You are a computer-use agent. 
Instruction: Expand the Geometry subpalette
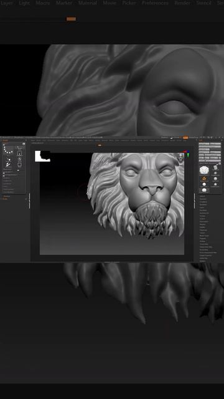[x=203, y=199]
